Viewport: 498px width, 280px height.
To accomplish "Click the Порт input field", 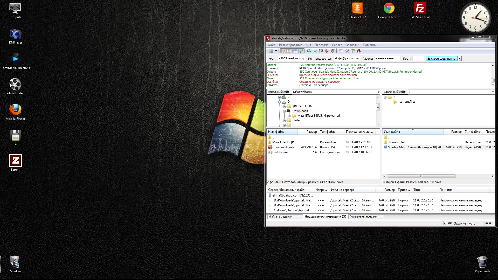I will point(418,59).
